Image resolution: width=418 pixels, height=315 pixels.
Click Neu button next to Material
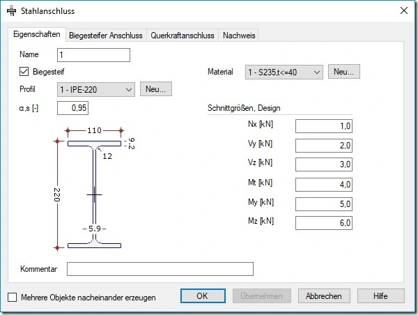pos(344,72)
